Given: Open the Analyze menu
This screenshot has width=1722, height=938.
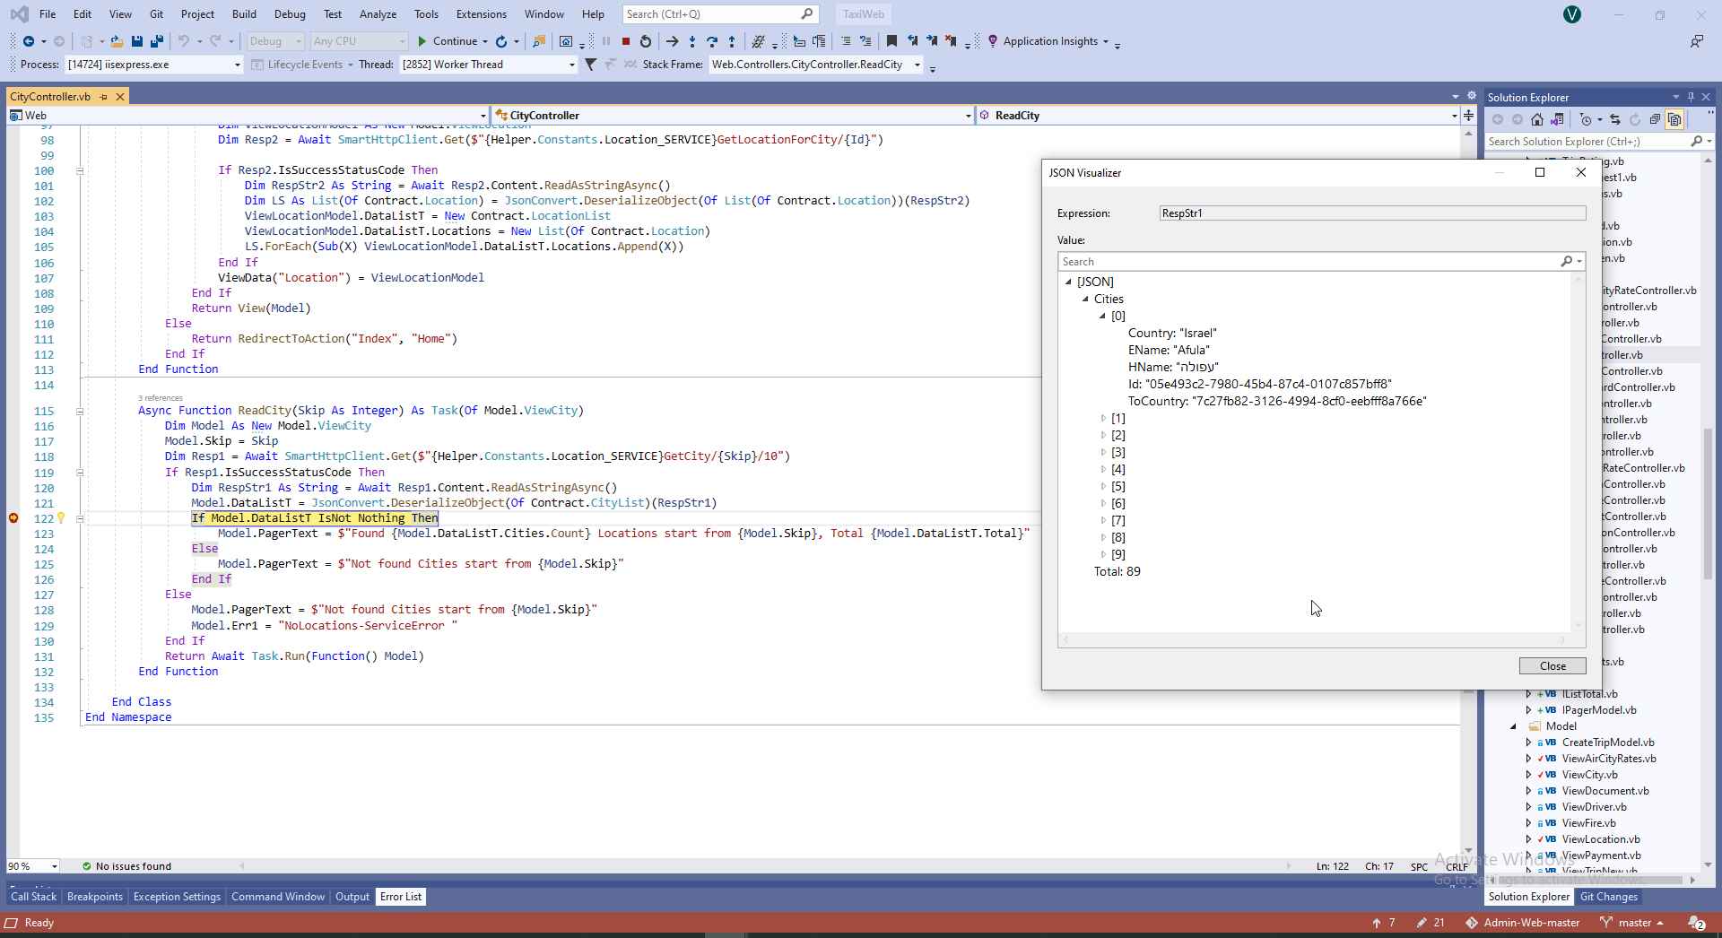Looking at the screenshot, I should tap(378, 14).
